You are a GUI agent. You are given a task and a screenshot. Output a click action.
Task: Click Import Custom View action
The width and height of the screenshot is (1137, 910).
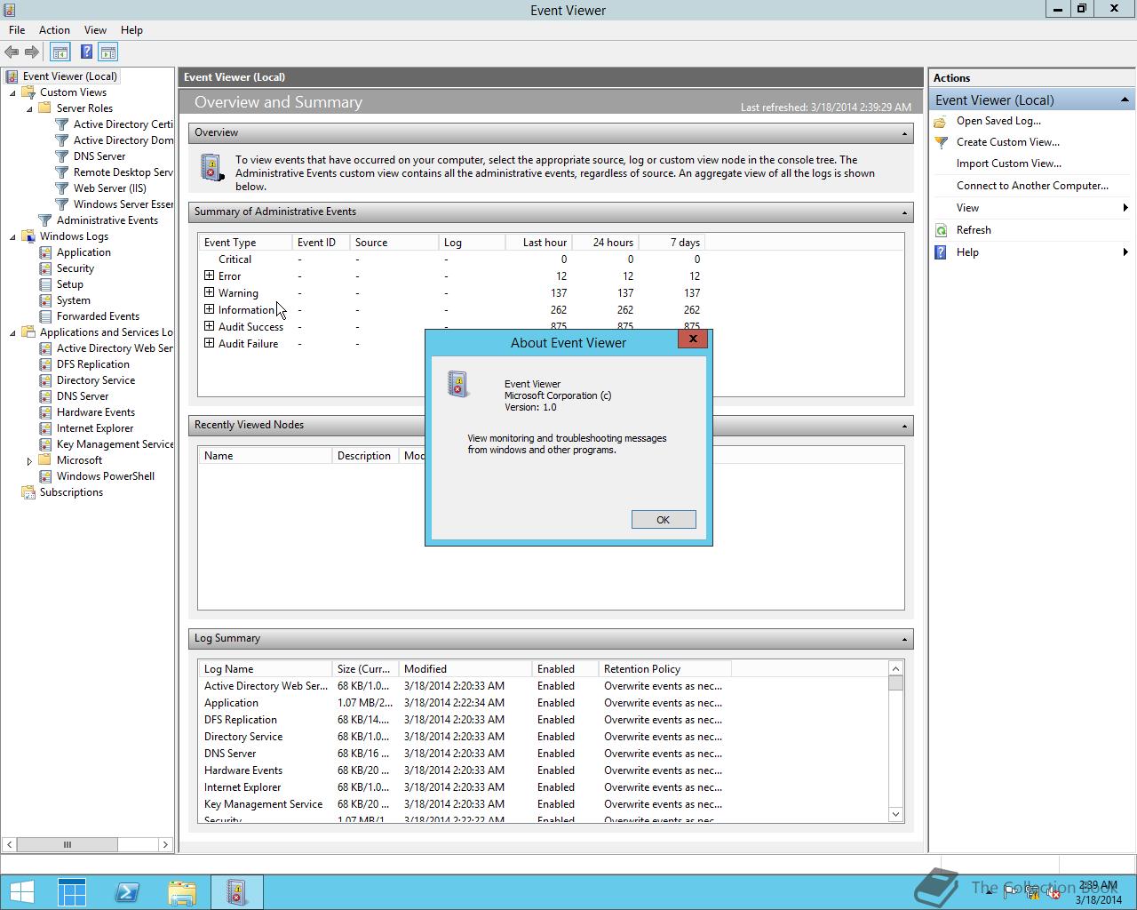point(1008,164)
